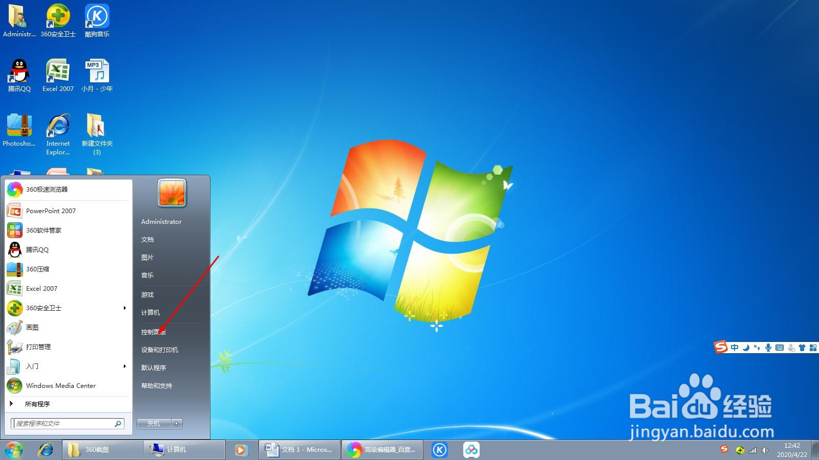
Task: Click 360 security tray icon
Action: (740, 450)
